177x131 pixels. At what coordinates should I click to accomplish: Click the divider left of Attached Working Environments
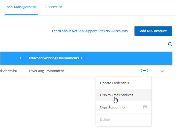click(23, 58)
